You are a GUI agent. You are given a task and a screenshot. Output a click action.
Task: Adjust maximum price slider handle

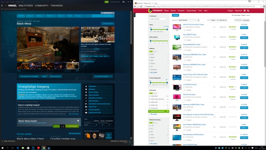coord(167,30)
